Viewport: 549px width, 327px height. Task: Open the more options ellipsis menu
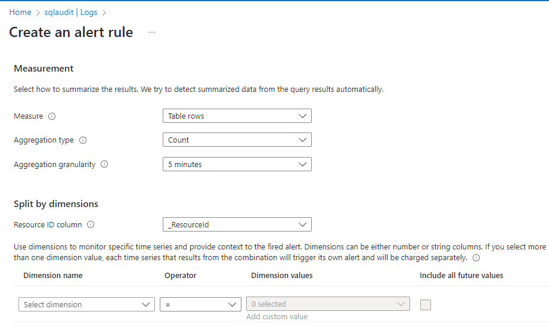(x=152, y=32)
